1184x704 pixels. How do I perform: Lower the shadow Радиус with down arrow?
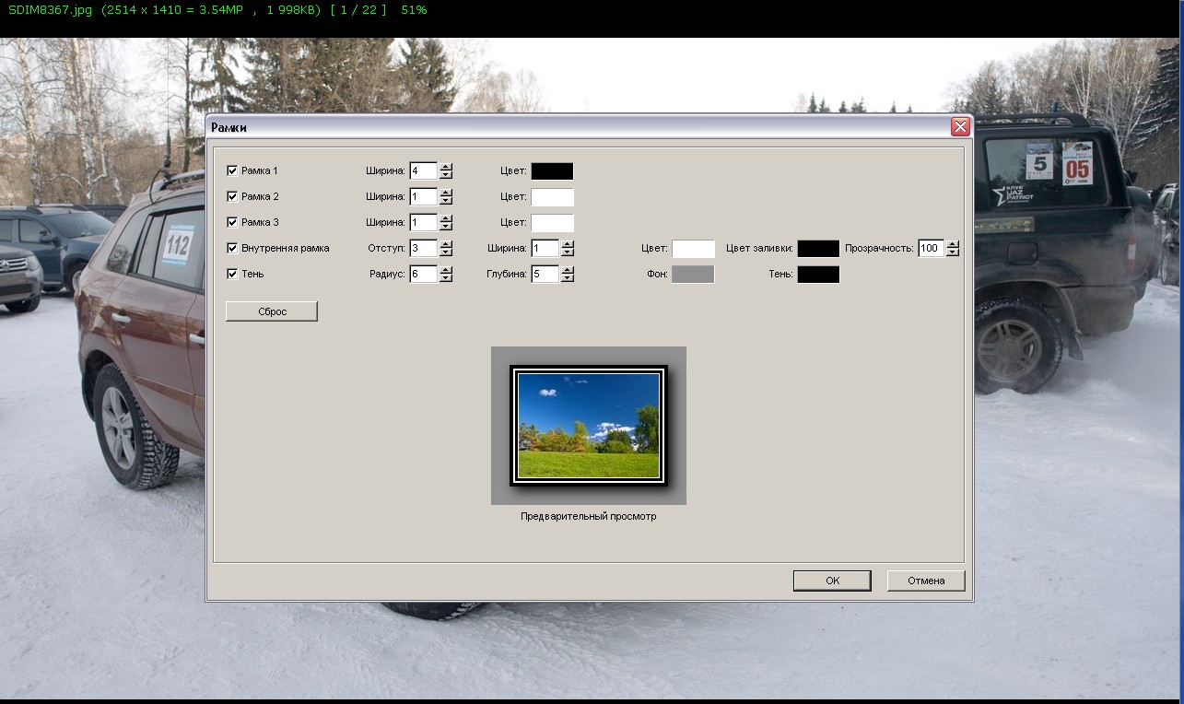coord(446,278)
